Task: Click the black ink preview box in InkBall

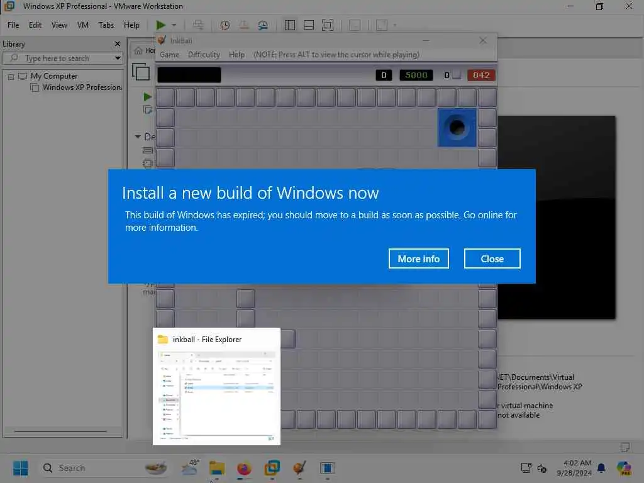Action: pos(189,75)
